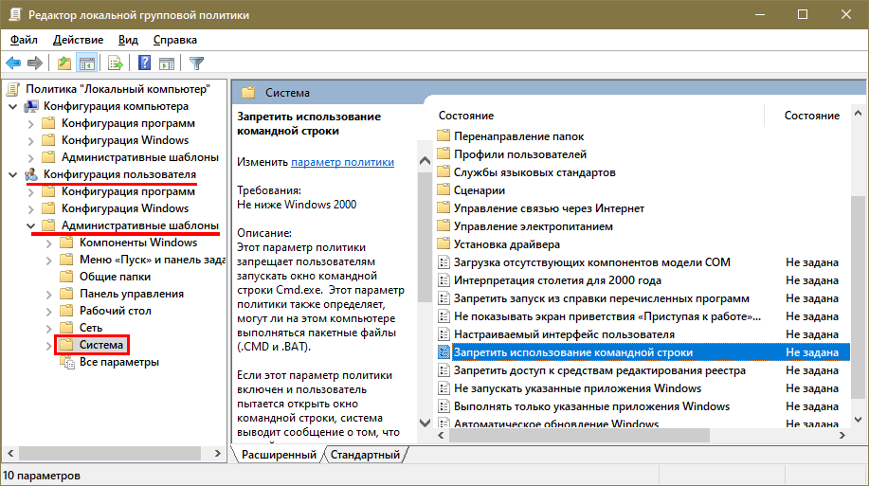Open the Действие menu
869x486 pixels.
(x=79, y=40)
